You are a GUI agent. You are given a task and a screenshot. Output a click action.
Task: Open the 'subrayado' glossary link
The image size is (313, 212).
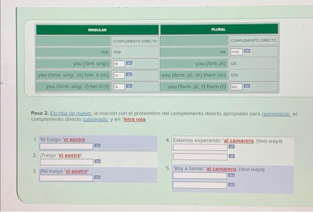click(95, 119)
